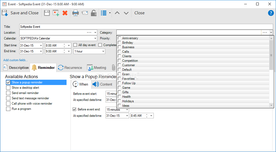
Task: Click category list scroll up arrow
Action: [271, 38]
